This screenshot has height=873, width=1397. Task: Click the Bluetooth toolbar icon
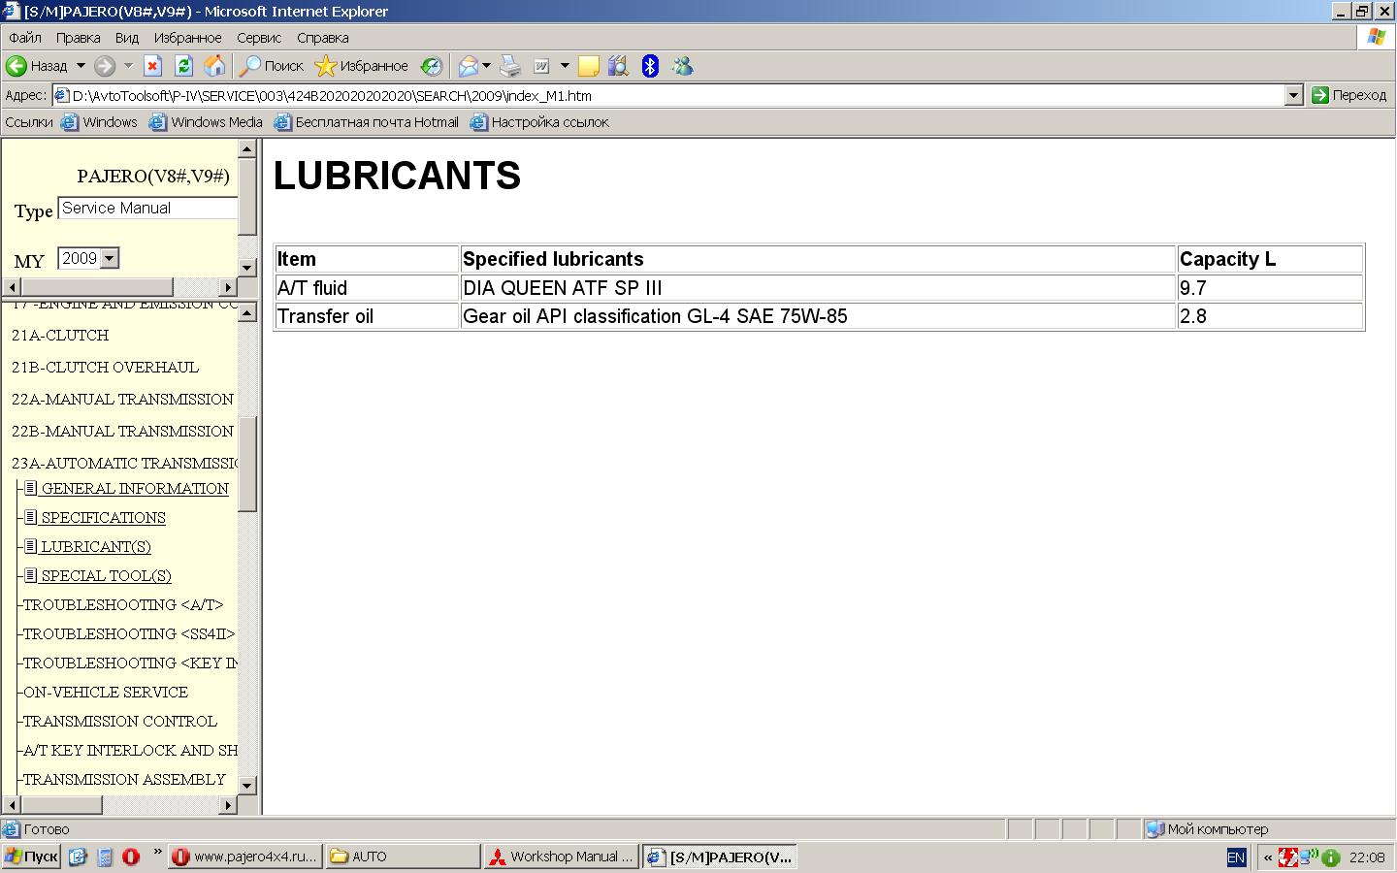coord(650,66)
